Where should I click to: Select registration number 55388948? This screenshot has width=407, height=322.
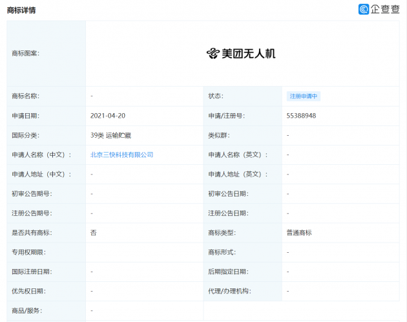click(x=301, y=116)
